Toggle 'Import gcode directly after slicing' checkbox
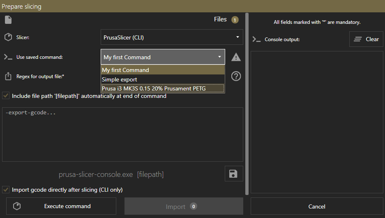This screenshot has height=218, width=385. pyautogui.click(x=6, y=190)
